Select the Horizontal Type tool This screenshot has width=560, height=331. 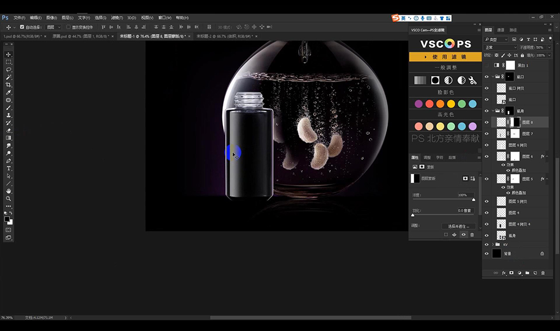pyautogui.click(x=8, y=168)
